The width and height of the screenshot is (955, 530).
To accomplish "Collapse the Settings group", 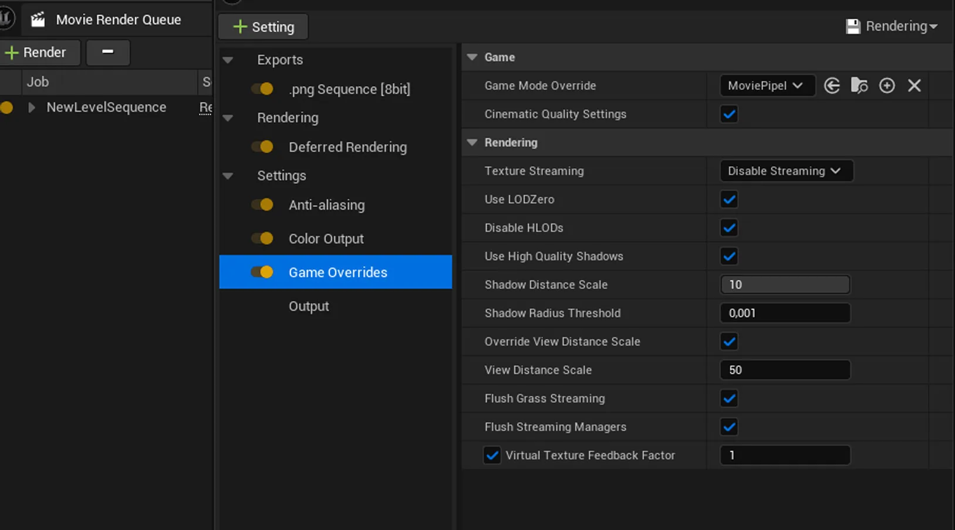I will click(228, 175).
